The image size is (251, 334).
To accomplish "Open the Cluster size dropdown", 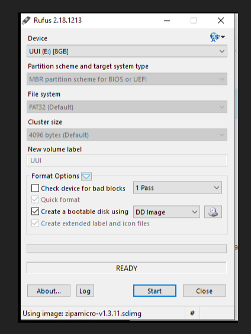I will pyautogui.click(x=127, y=135).
